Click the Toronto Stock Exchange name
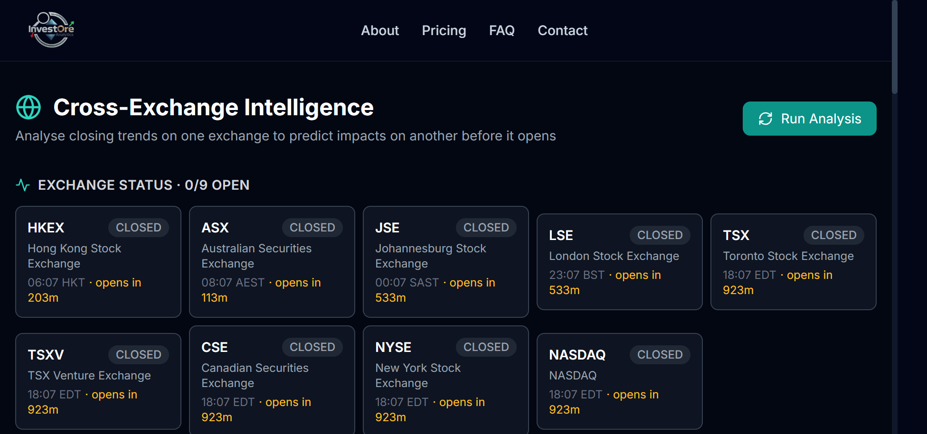The height and width of the screenshot is (434, 927). coord(788,256)
